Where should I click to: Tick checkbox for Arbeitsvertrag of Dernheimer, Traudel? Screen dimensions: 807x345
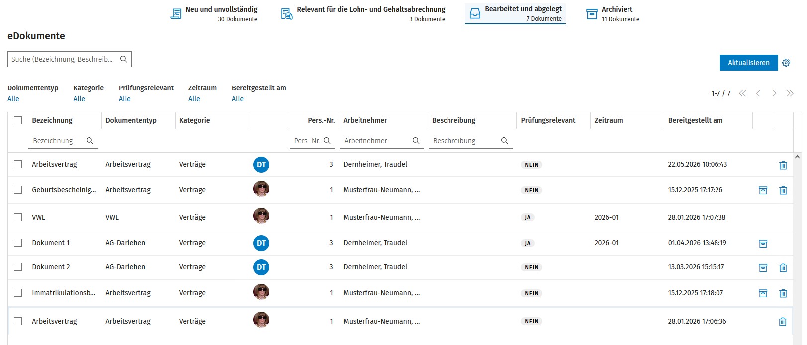[18, 164]
